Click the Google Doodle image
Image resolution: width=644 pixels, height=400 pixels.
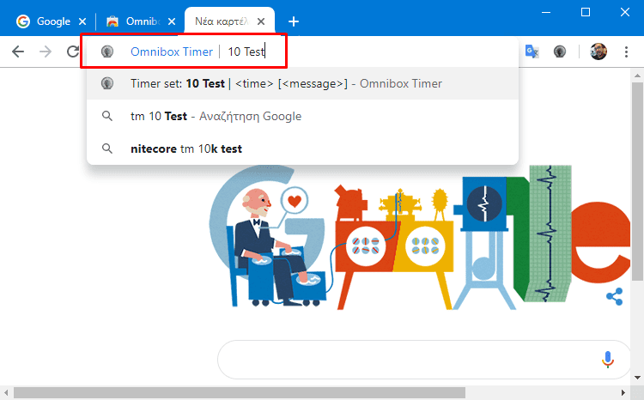[x=419, y=238]
